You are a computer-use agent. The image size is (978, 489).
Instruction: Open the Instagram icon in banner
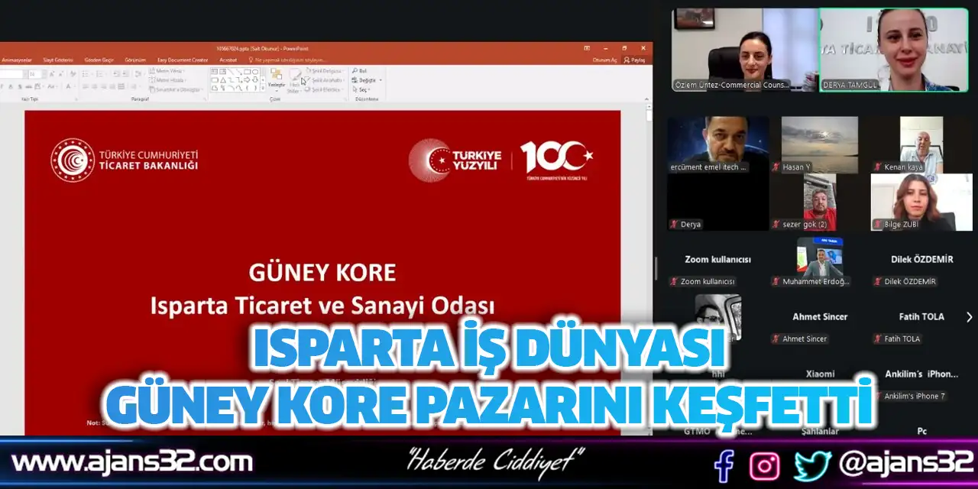pos(764,466)
